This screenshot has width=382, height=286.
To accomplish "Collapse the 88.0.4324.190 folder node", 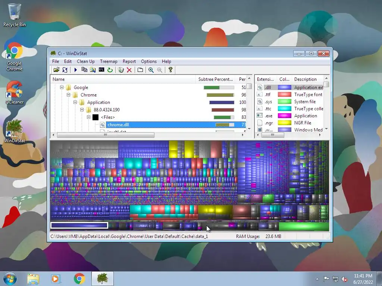I will [82, 110].
